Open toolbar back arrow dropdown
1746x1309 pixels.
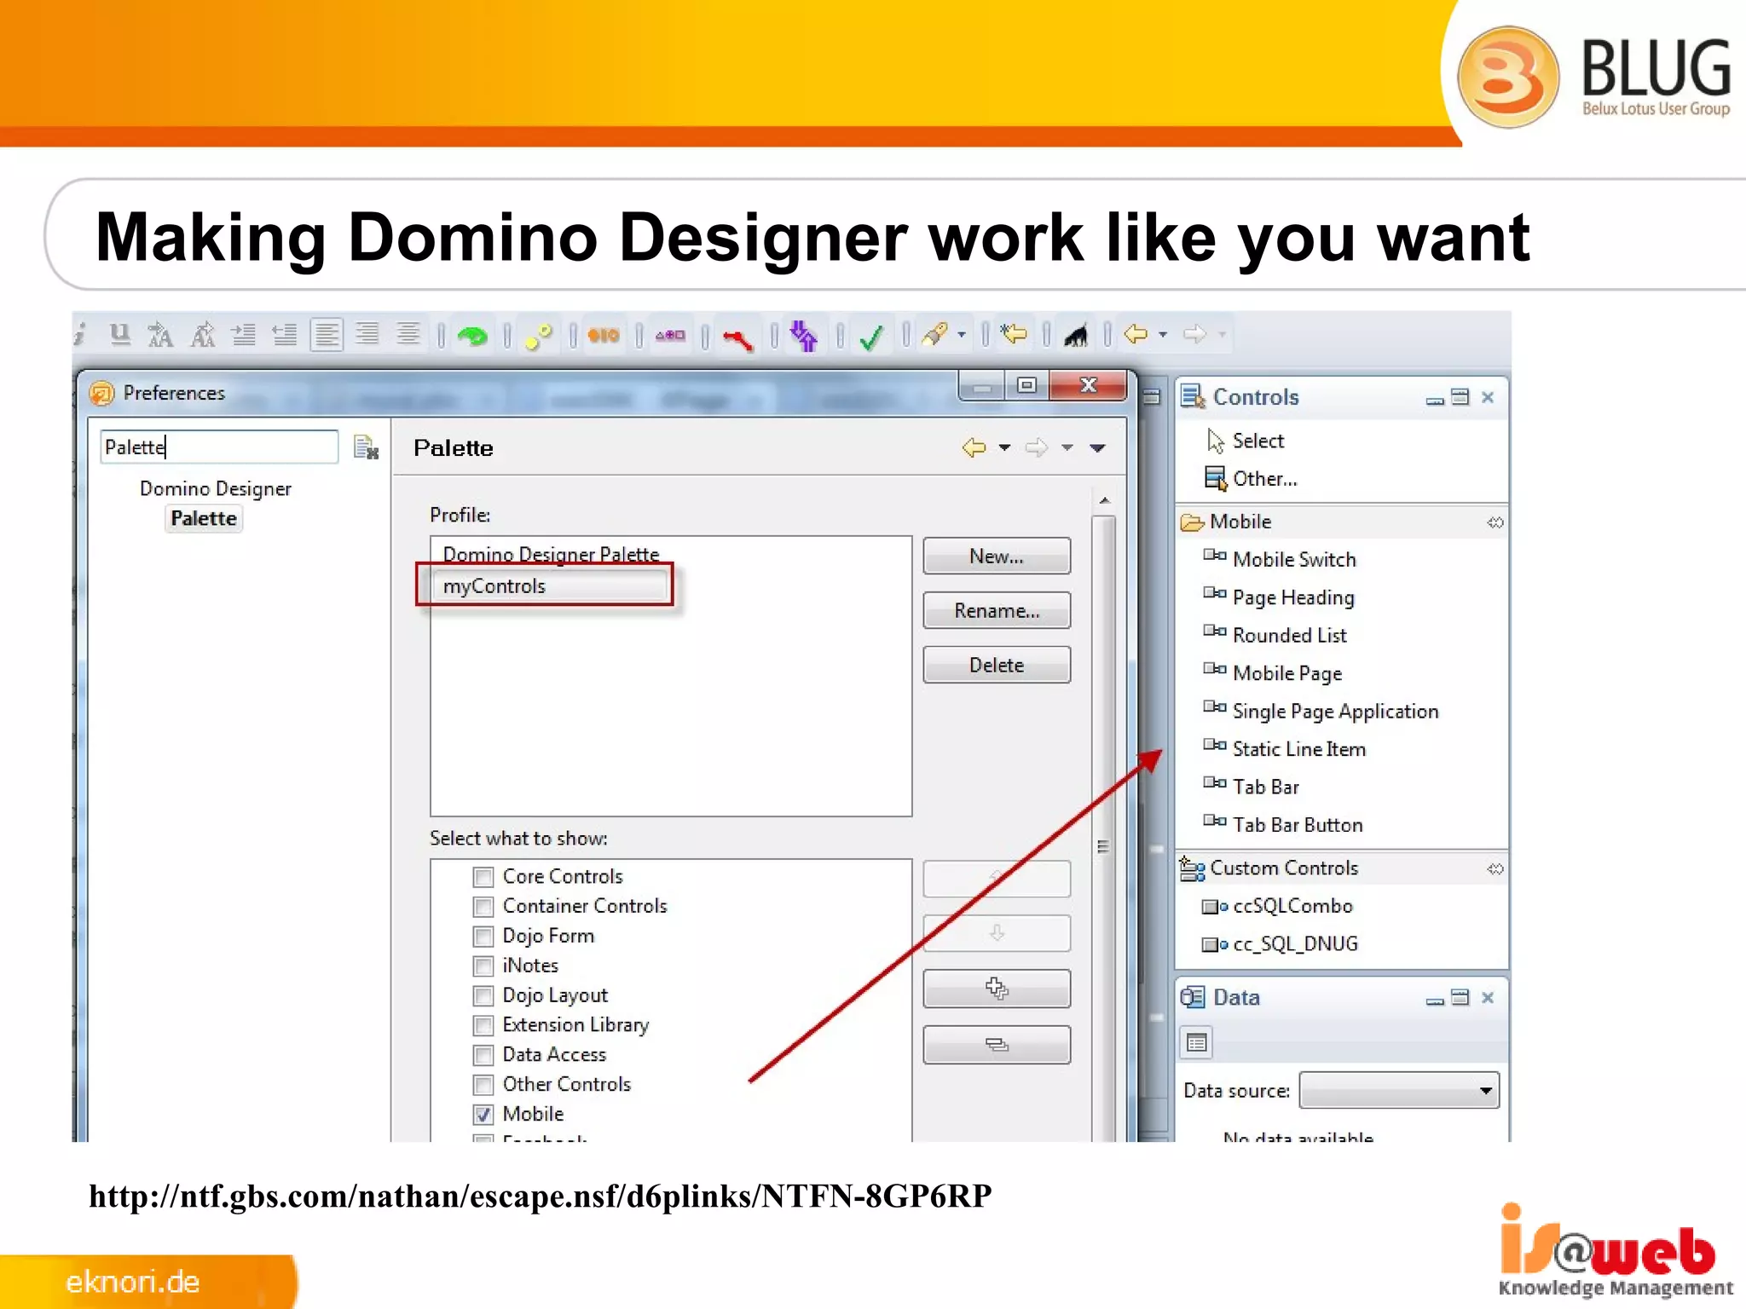[x=1163, y=335]
